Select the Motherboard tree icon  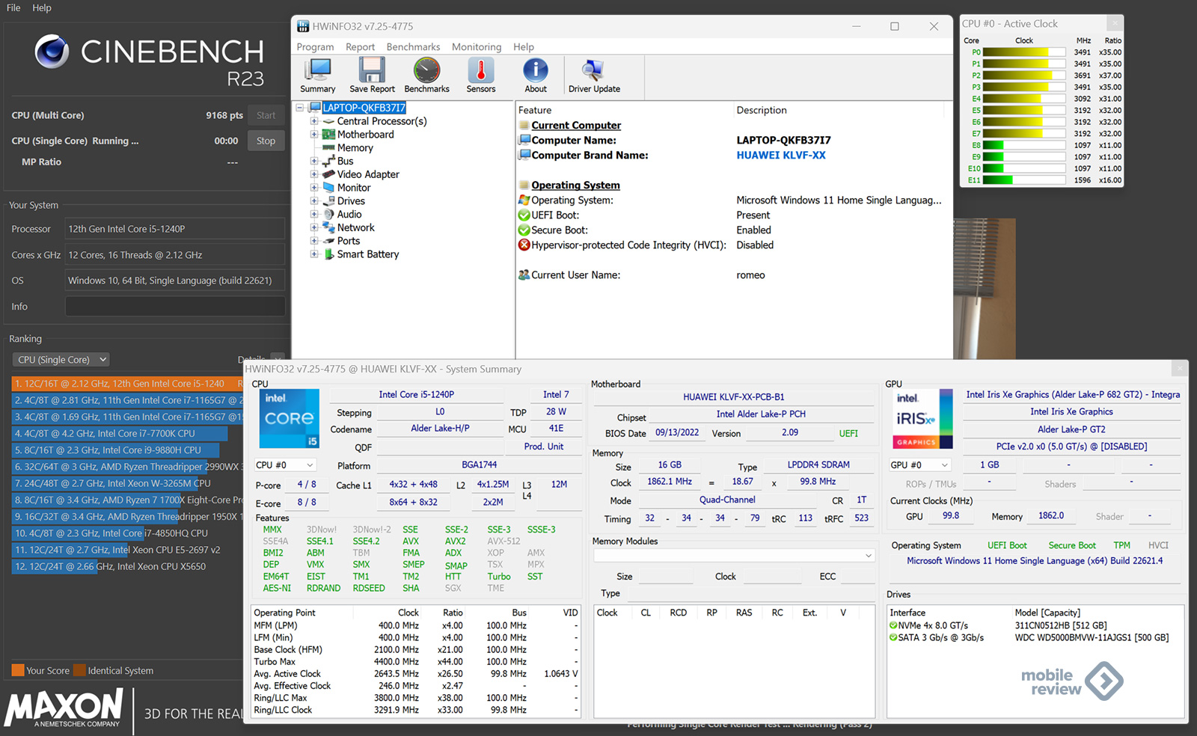point(328,135)
